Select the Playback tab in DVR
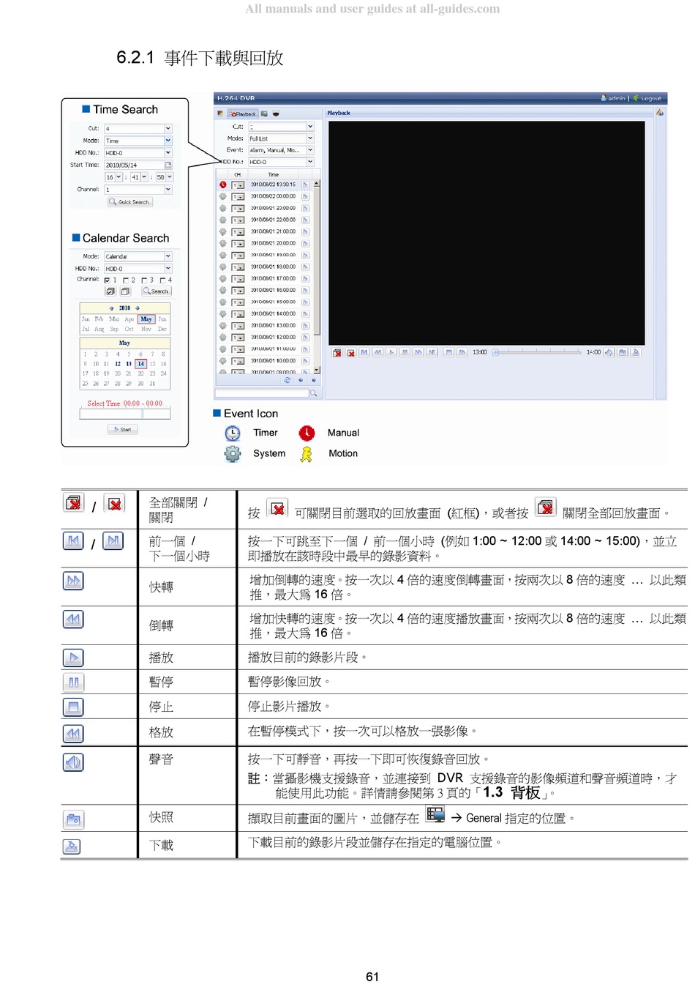 [243, 114]
